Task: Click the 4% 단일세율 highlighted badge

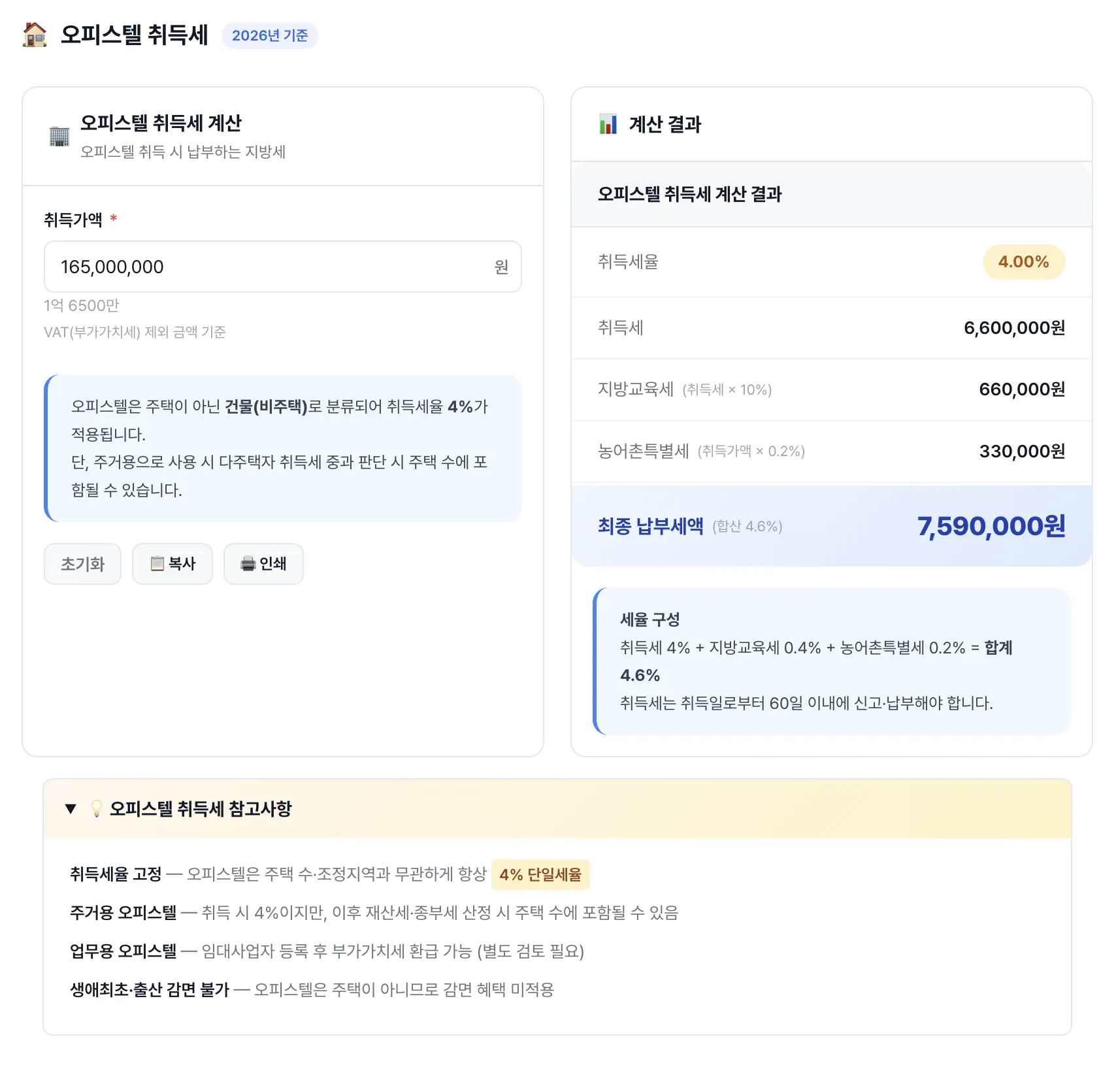Action: [540, 874]
